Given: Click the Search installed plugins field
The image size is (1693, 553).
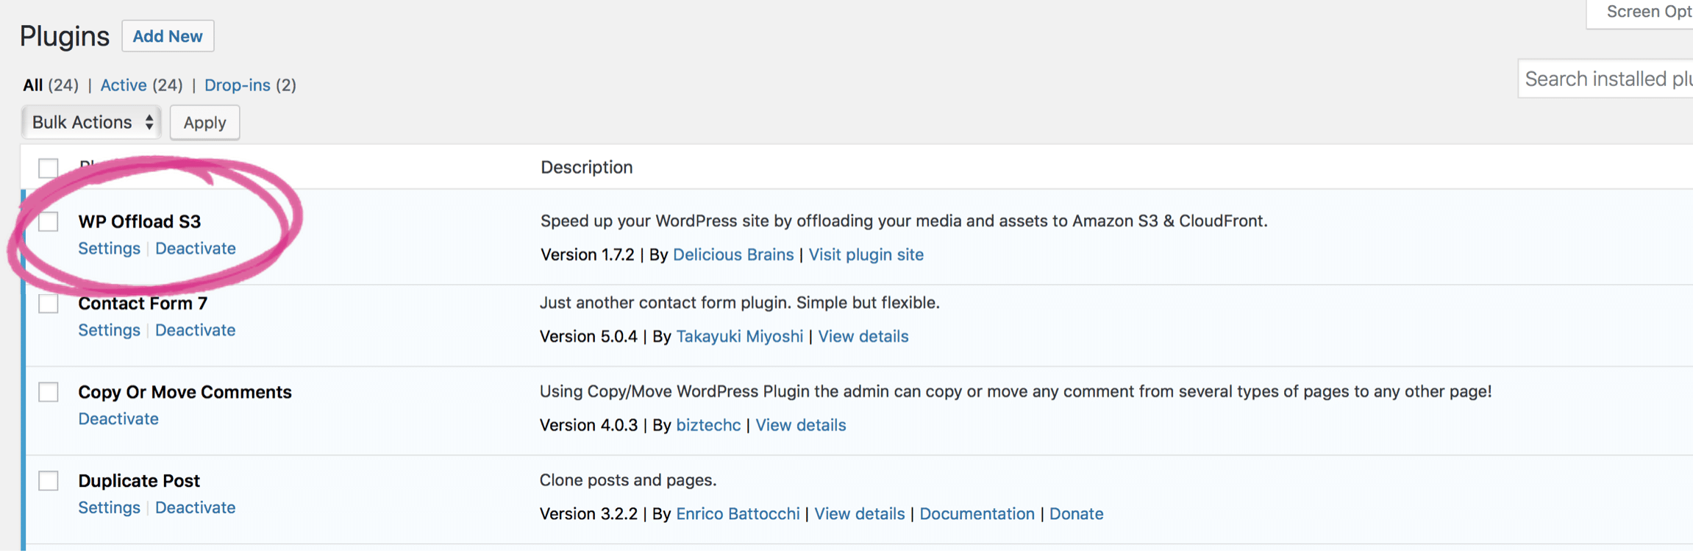Looking at the screenshot, I should coord(1606,79).
